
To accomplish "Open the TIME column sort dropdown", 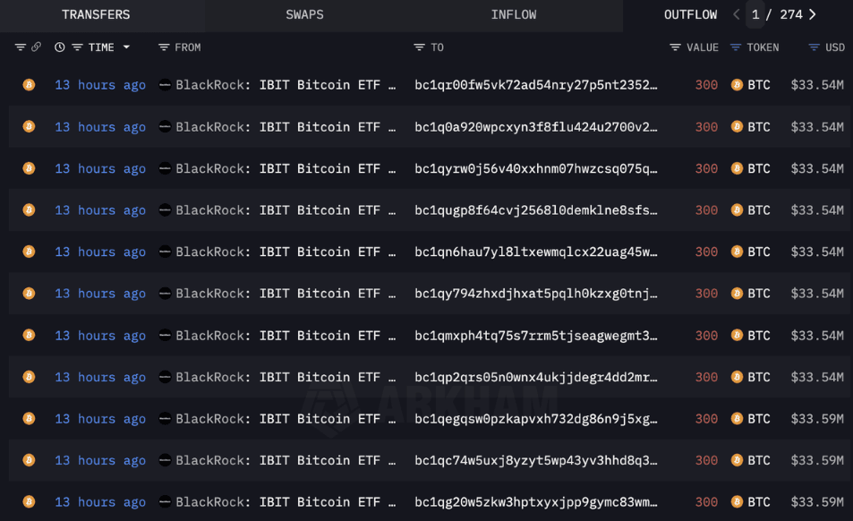I will [124, 47].
